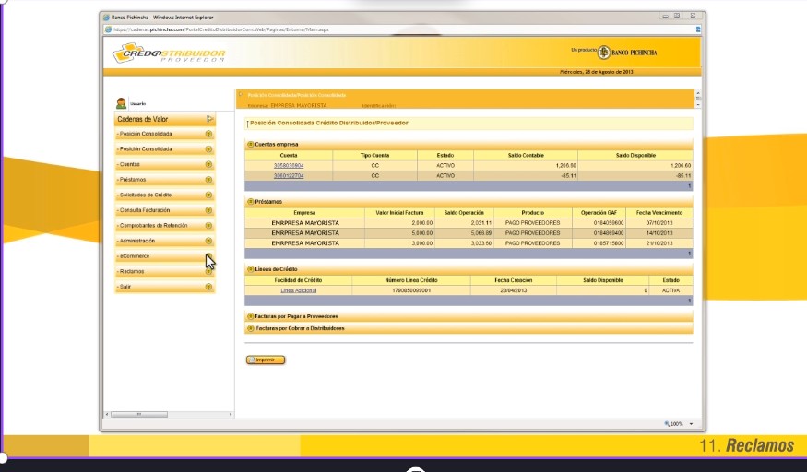Click the Banco Pichincha logo

(x=627, y=53)
